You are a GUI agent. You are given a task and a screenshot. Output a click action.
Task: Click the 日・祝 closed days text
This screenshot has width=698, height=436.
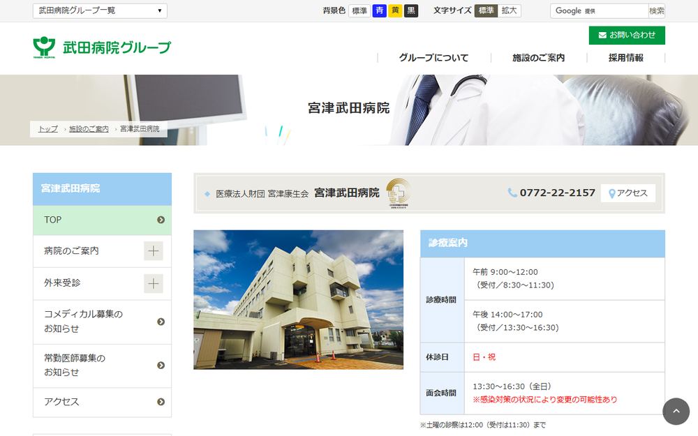point(484,356)
